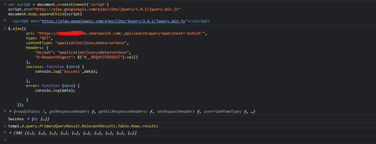Screen dimensions: 376x144
Task: Click the "X-RequestDigest" header line
Action: click(86, 57)
